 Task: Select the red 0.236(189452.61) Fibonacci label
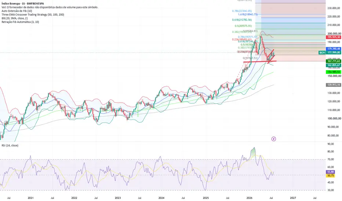[x=242, y=39]
